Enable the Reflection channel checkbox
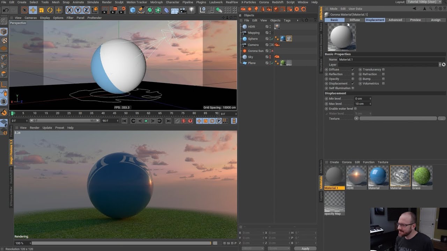Viewport: 447px width, 251px height. coord(353,74)
